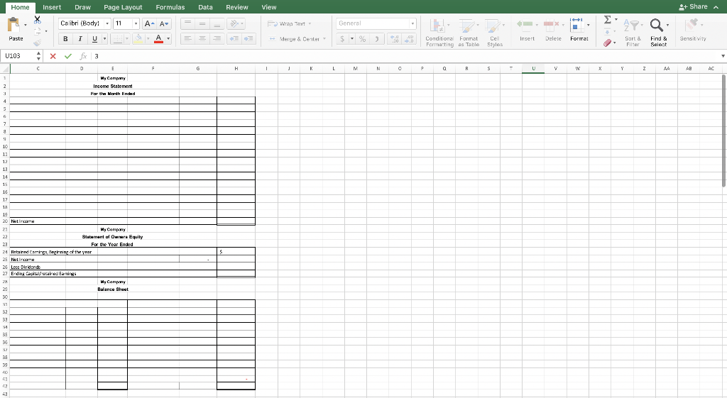Click the fx Insert Function button

(83, 56)
